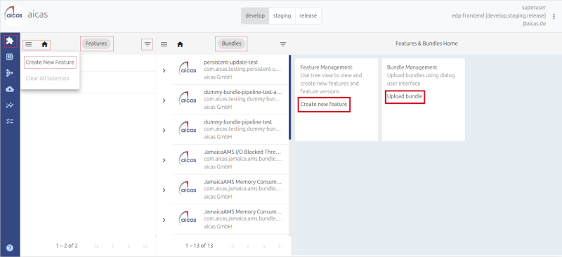Go to previous page in Features pagination
Screen dimensions: 562x257
[112, 246]
